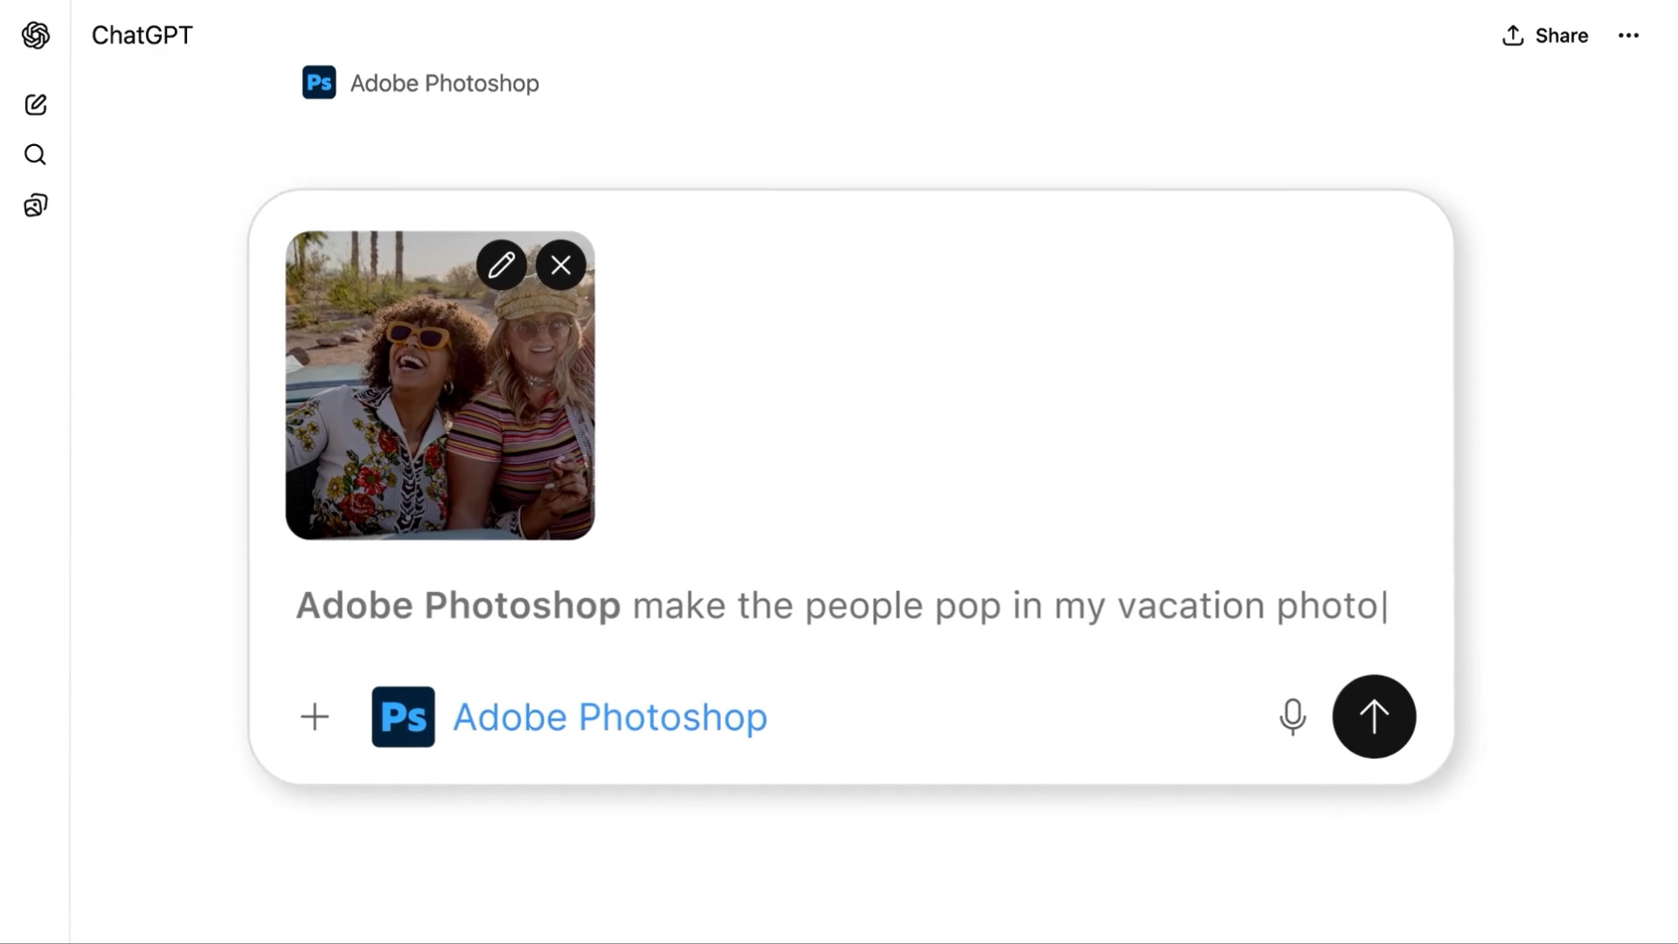The width and height of the screenshot is (1678, 944).
Task: Click the ChatGPT logo icon
Action: pos(35,35)
